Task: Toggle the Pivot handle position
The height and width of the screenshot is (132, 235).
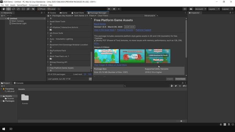Action: coord(41,9)
